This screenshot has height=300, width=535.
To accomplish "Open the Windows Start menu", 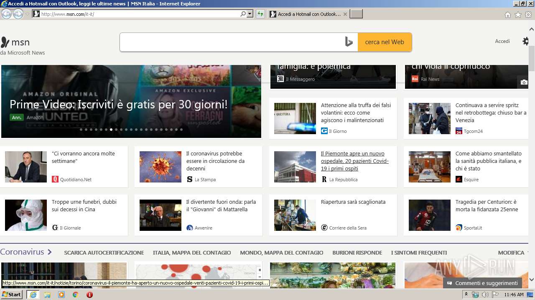I will 12,295.
